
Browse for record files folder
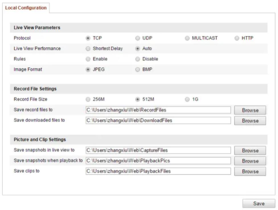coord(250,110)
